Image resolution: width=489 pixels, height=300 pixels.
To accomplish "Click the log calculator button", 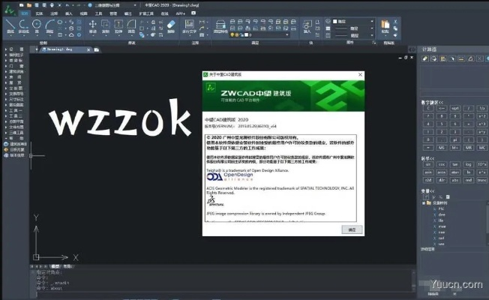I will pos(469,164).
